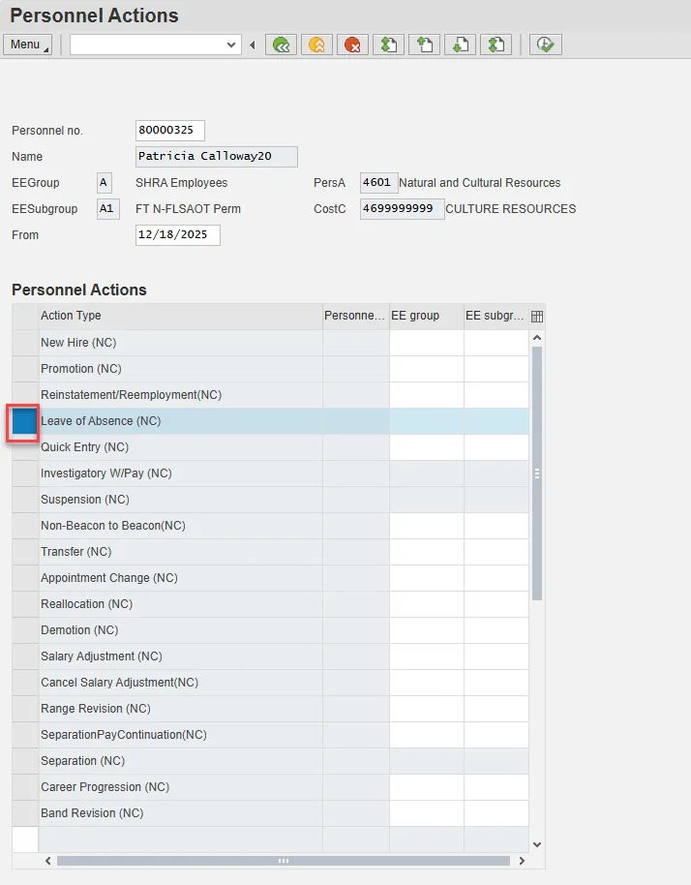Click the Action Type column header
The image size is (691, 885).
[x=181, y=316]
